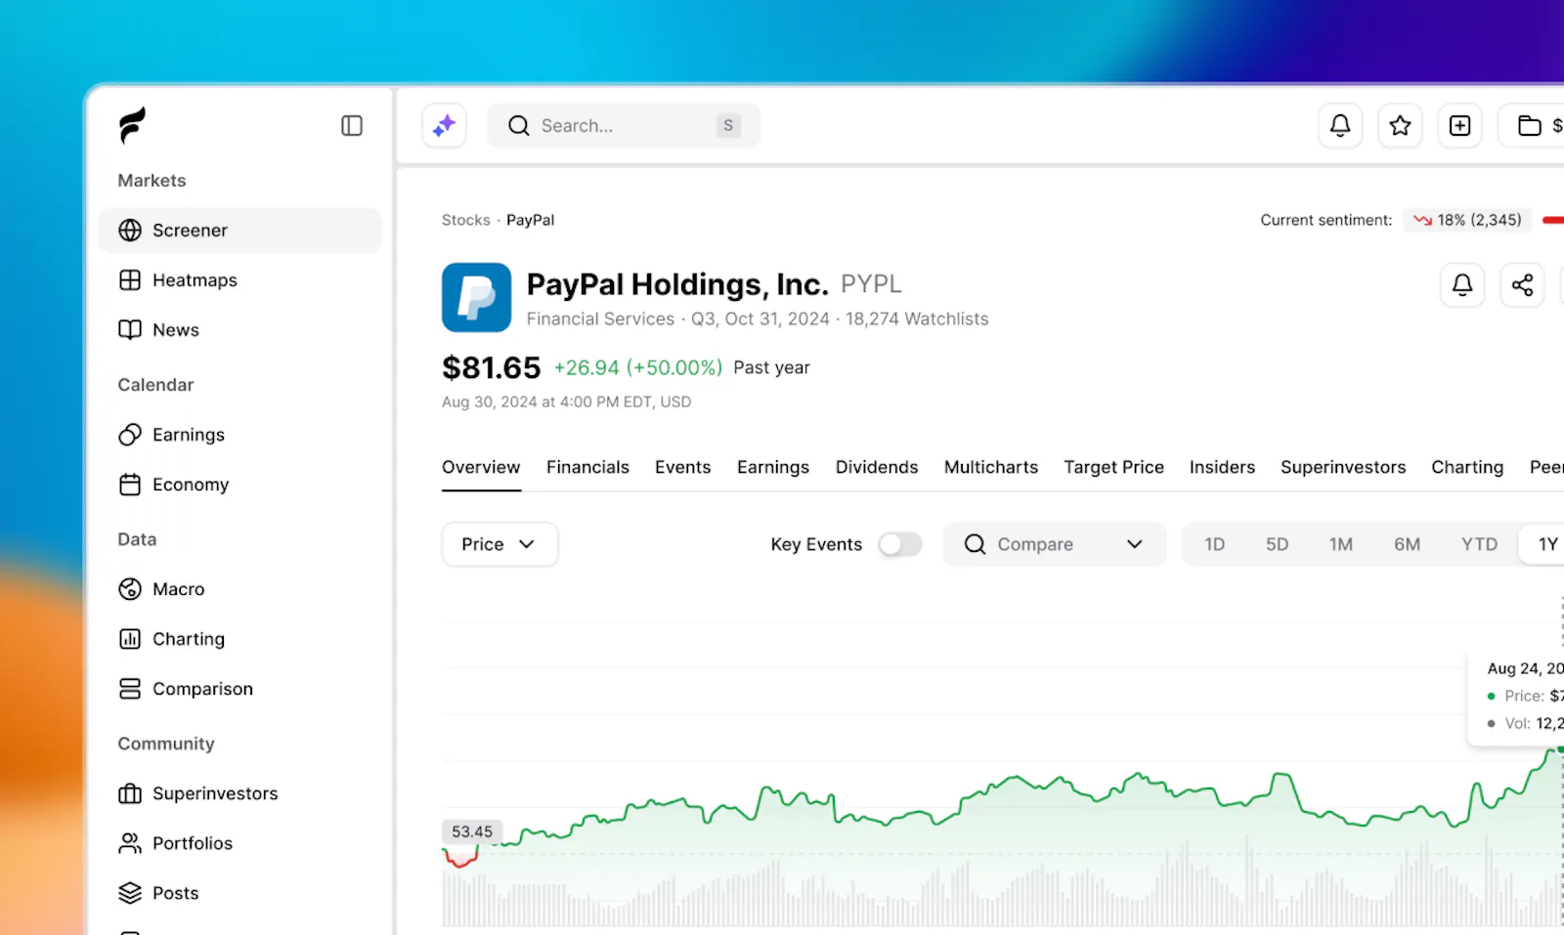This screenshot has height=935, width=1564.
Task: Click the PayPal breadcrumb
Action: tap(530, 220)
